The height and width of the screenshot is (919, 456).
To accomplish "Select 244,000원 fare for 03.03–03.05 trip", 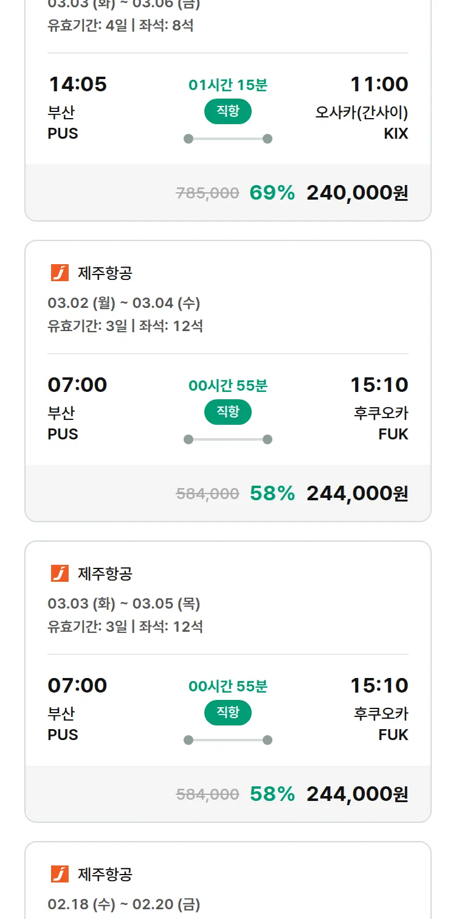I will tap(357, 794).
